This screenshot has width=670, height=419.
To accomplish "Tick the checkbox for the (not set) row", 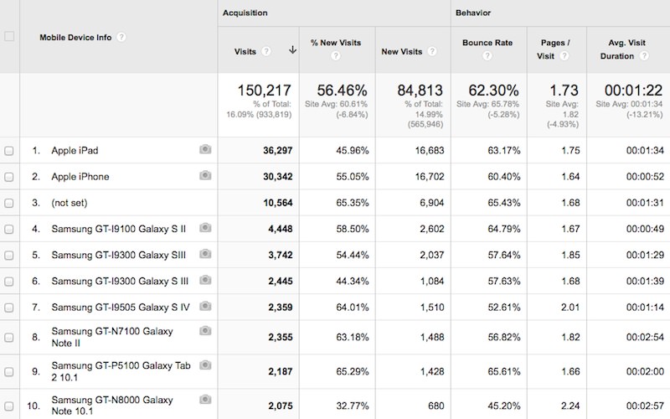I will (9, 203).
